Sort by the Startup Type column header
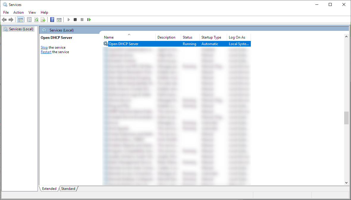Image resolution: width=351 pixels, height=200 pixels. pyautogui.click(x=211, y=37)
